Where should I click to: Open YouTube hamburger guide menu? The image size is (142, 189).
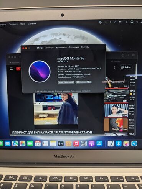pos(11,69)
